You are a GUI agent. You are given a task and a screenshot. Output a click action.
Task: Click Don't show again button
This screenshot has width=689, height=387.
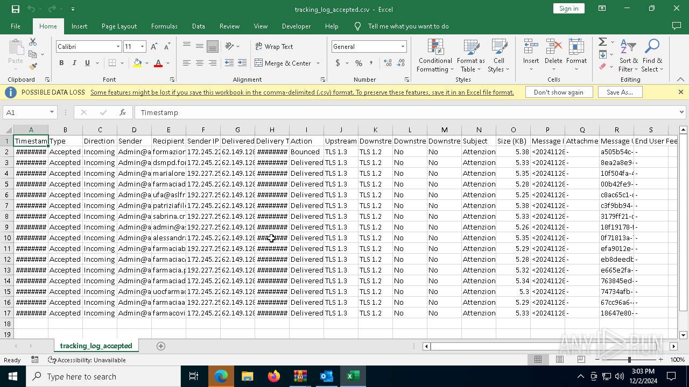(x=558, y=92)
